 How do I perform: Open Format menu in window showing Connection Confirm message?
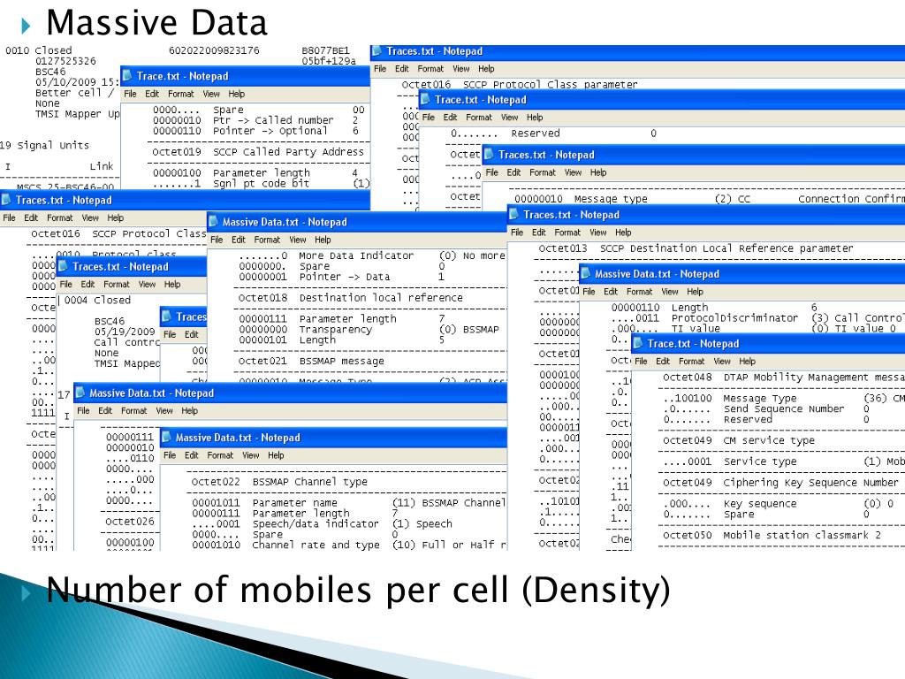(543, 172)
